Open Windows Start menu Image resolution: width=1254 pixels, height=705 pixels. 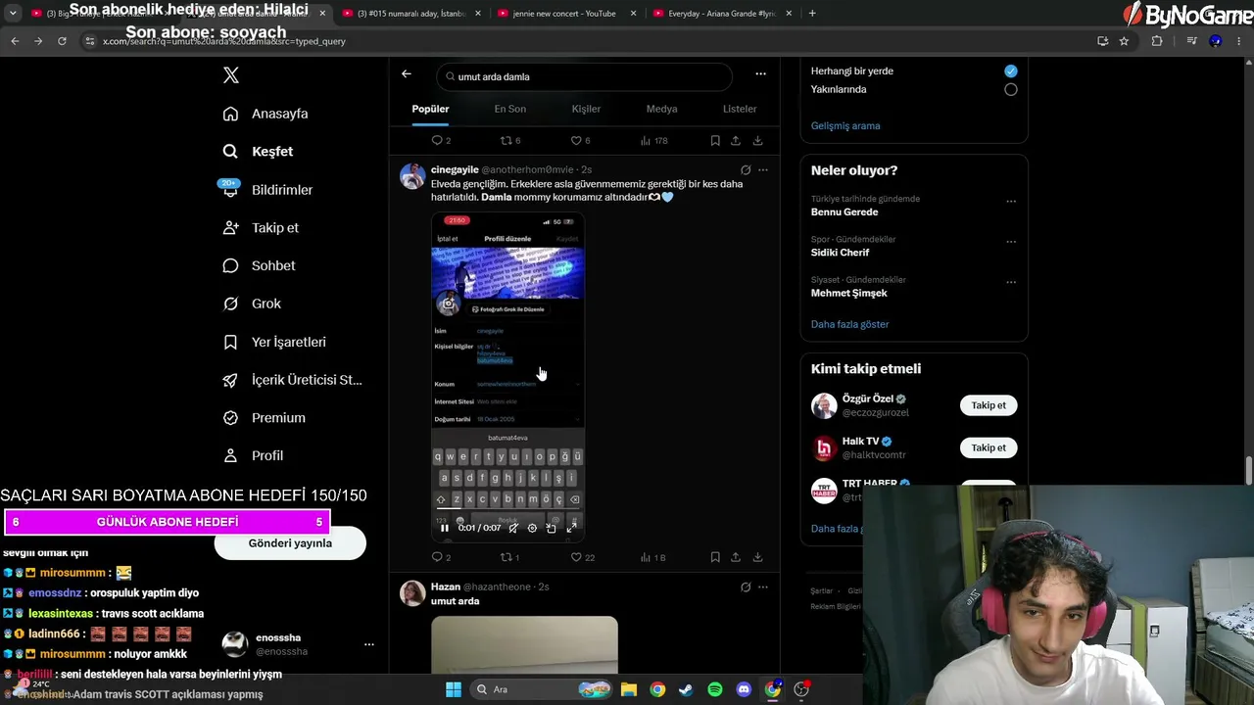pyautogui.click(x=454, y=689)
